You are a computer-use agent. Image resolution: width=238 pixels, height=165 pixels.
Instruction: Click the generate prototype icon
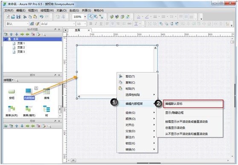pyautogui.click(x=112, y=17)
